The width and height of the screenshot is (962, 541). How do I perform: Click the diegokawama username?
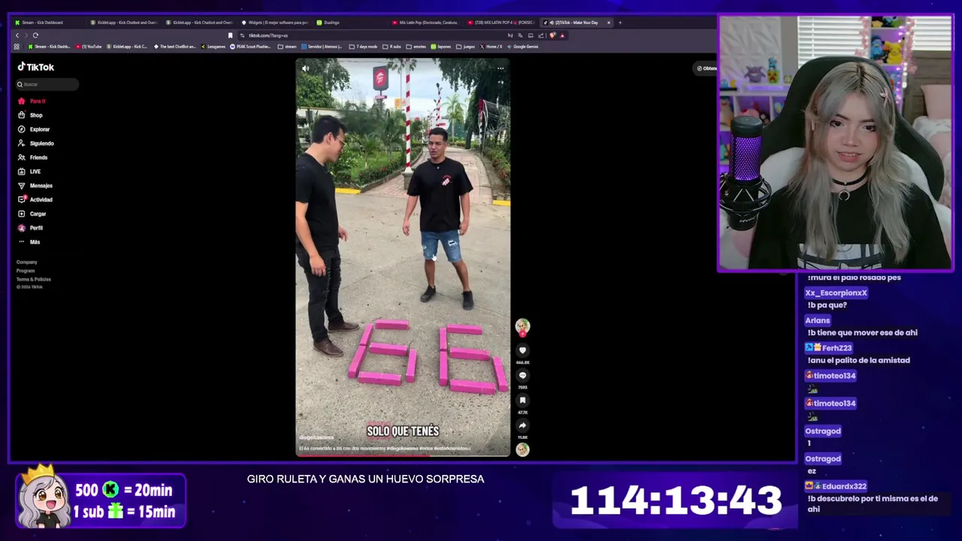tap(316, 437)
